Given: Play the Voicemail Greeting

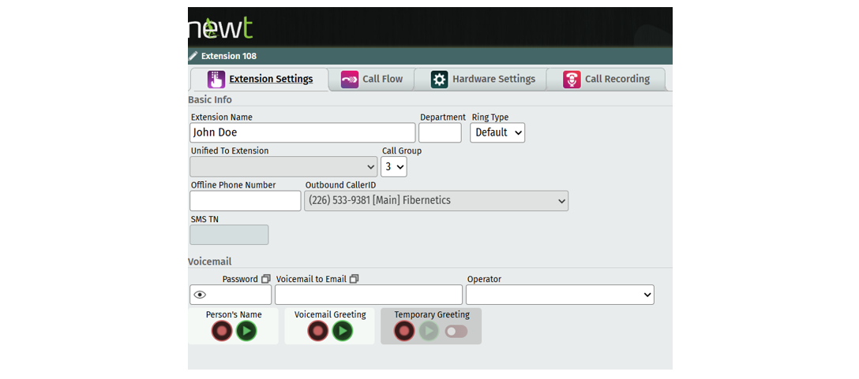Looking at the screenshot, I should [x=342, y=331].
